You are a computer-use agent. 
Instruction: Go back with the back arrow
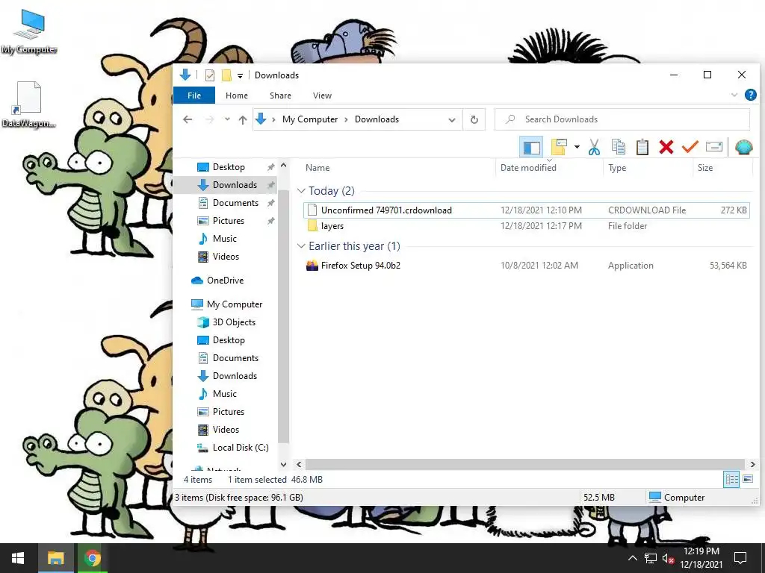click(x=188, y=119)
